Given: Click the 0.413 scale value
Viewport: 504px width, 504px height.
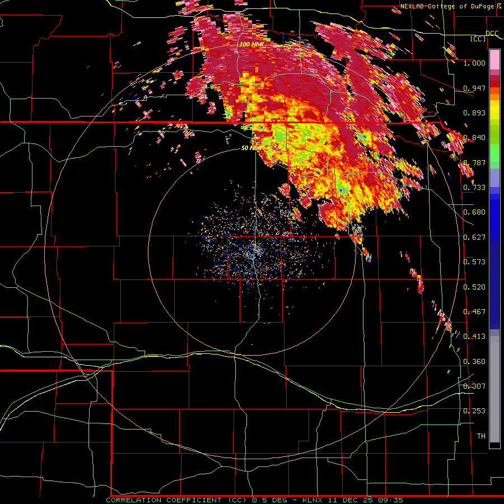Looking at the screenshot, I should coord(474,337).
